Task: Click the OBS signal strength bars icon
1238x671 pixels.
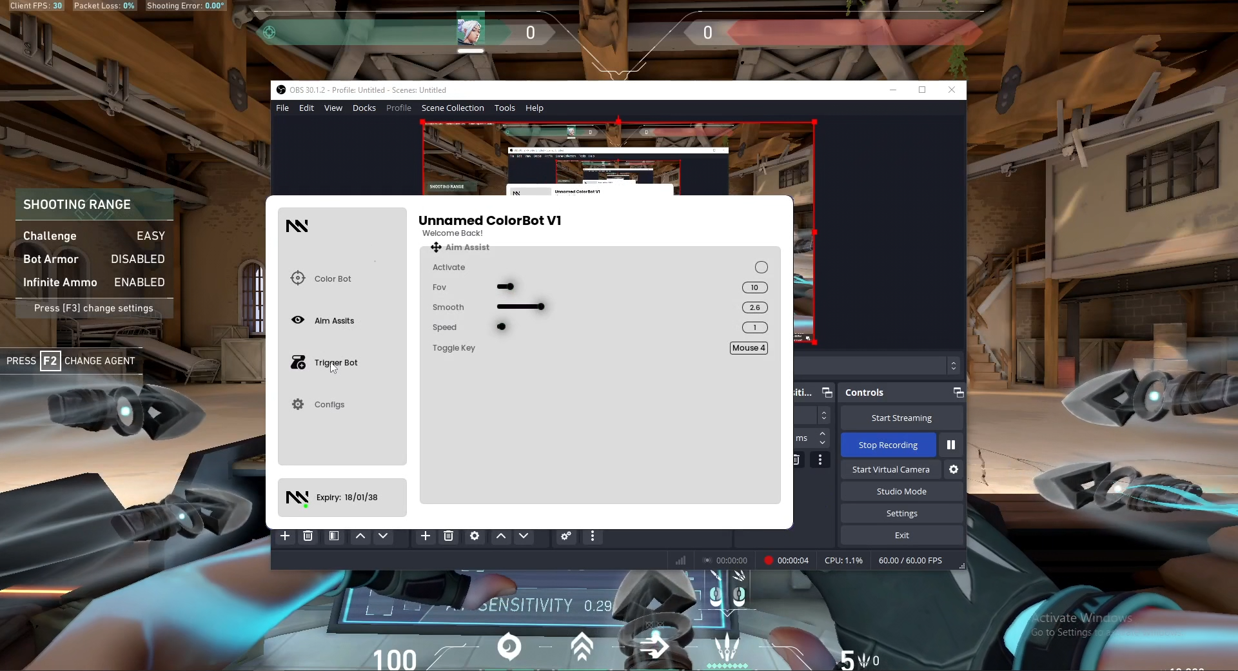Action: [x=680, y=560]
